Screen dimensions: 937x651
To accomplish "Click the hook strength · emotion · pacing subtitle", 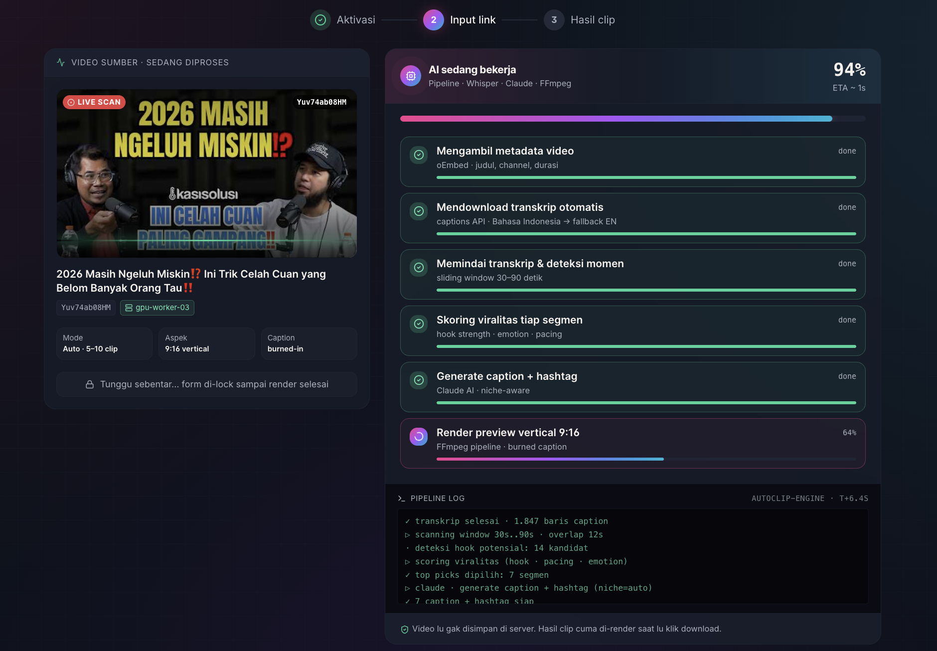I will tap(499, 334).
